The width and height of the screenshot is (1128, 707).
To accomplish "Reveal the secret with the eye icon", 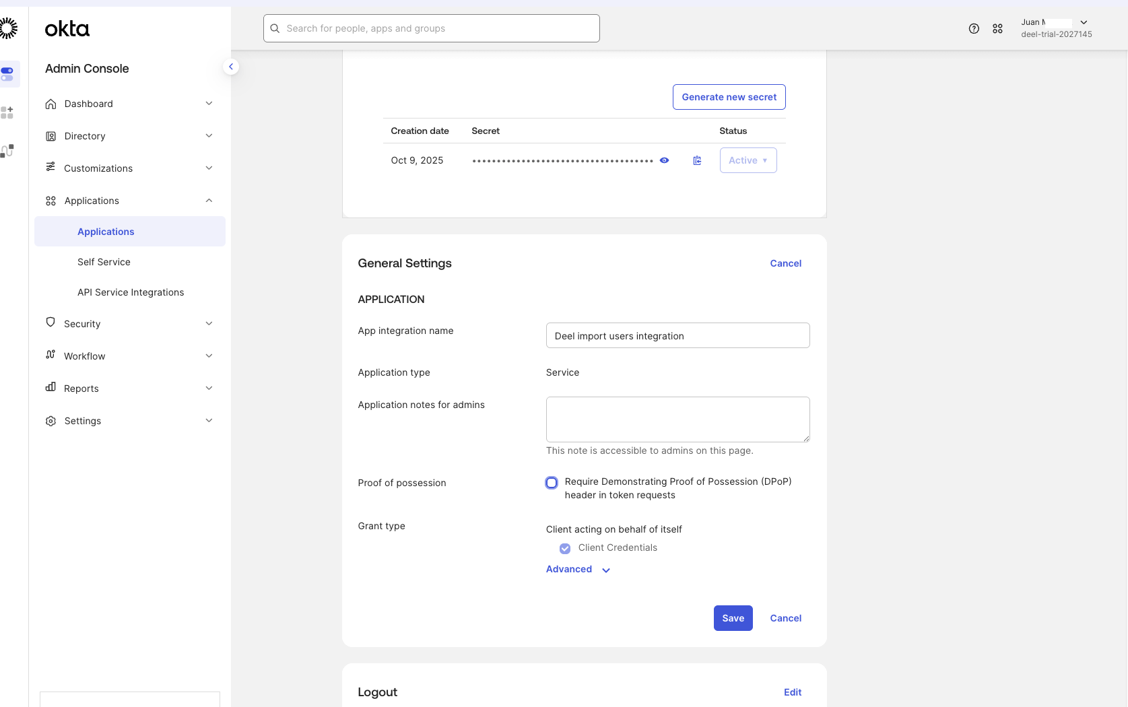I will 664,160.
